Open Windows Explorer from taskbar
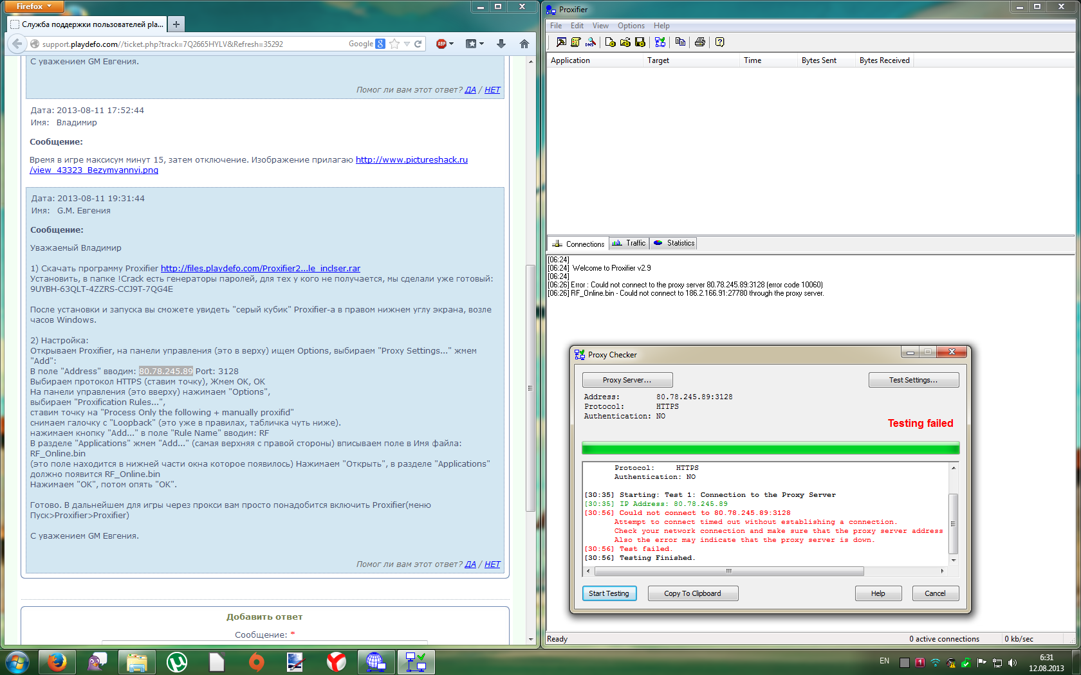Viewport: 1081px width, 675px height. click(x=137, y=661)
